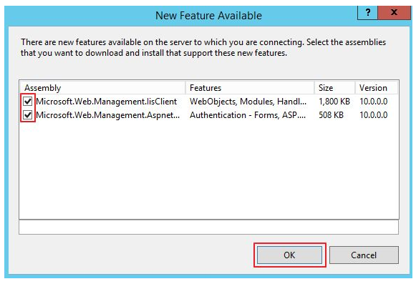Click the empty description box below list
This screenshot has width=416, height=289.
pos(208,227)
